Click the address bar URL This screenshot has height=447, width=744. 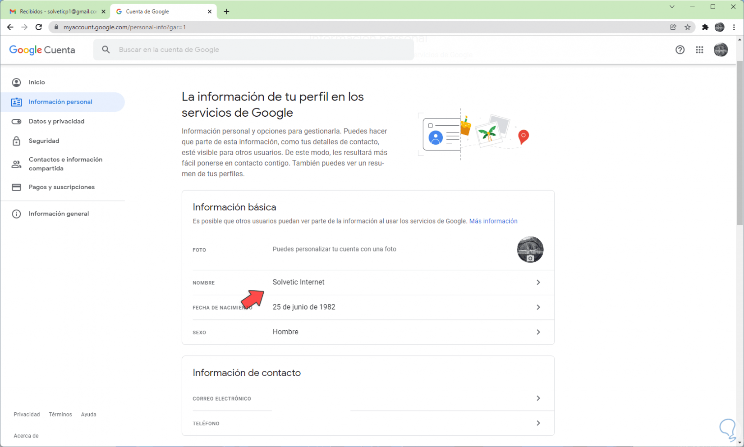(x=124, y=27)
